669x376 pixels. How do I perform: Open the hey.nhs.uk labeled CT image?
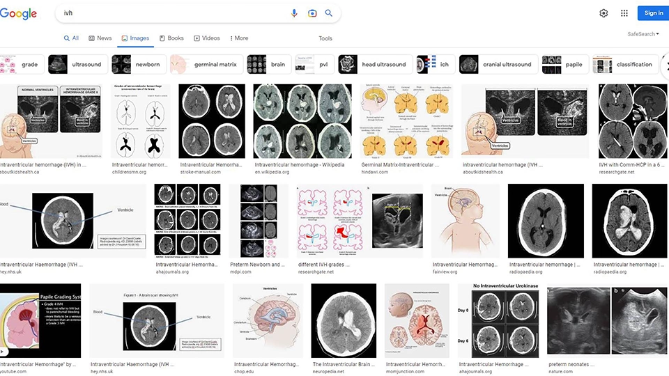pyautogui.click(x=73, y=221)
